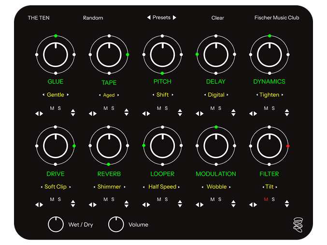Move DYNAMICS module right with right arrow

pos(256,114)
